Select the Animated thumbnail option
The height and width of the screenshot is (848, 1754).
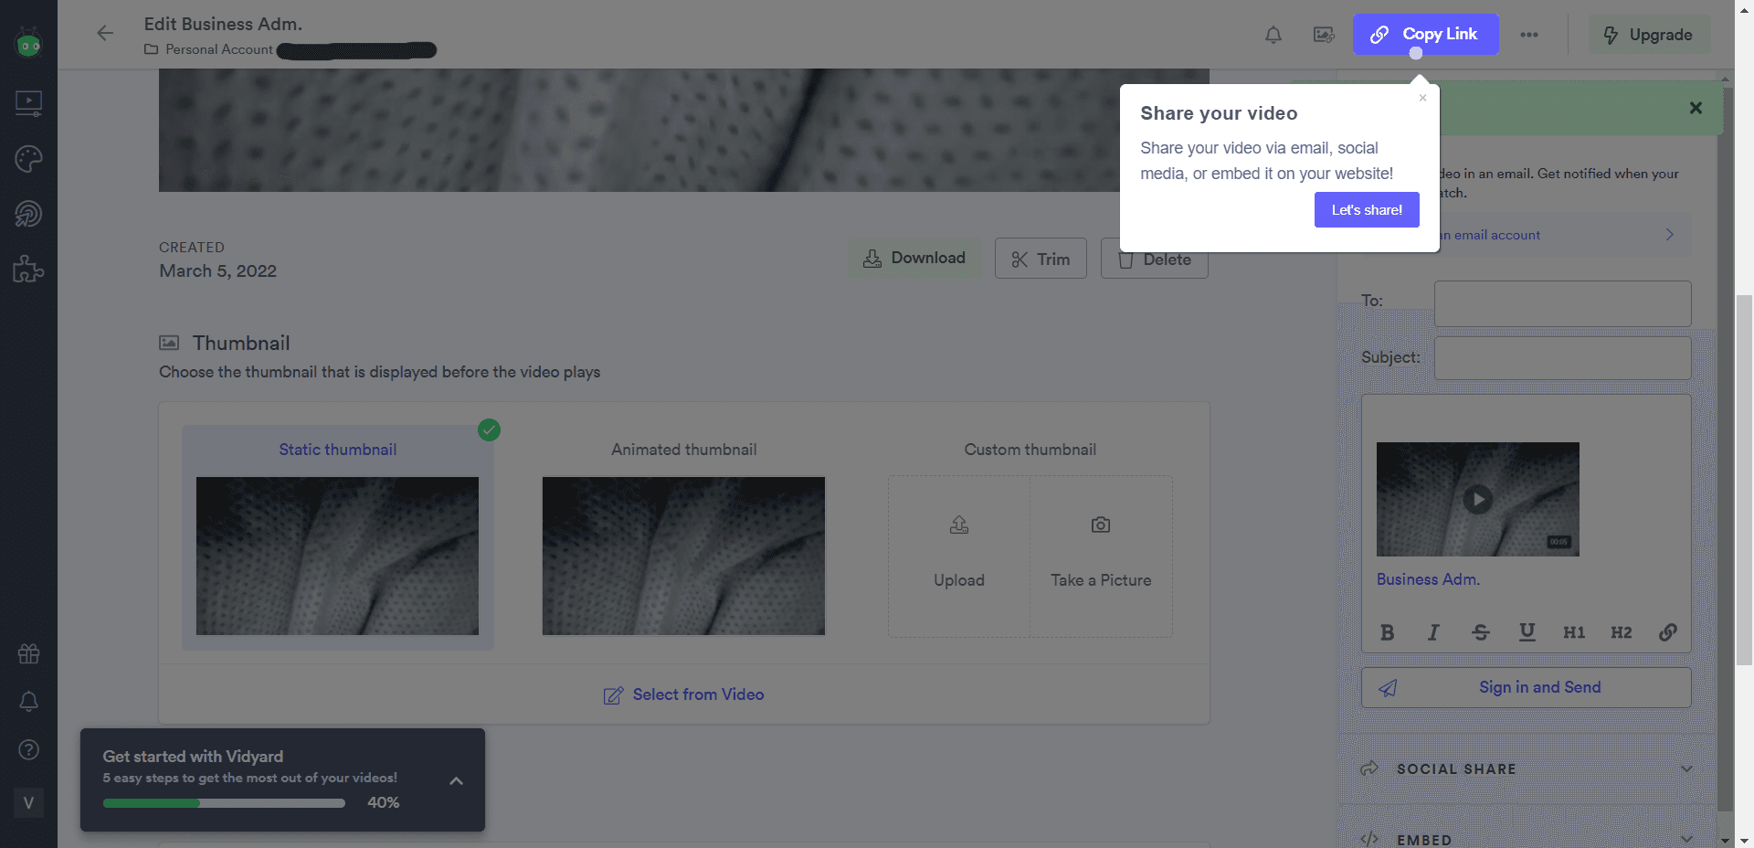684,450
